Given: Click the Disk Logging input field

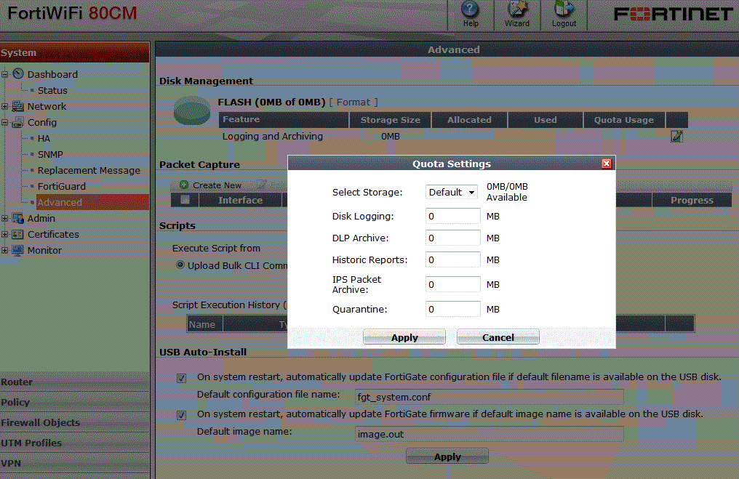Looking at the screenshot, I should click(453, 216).
